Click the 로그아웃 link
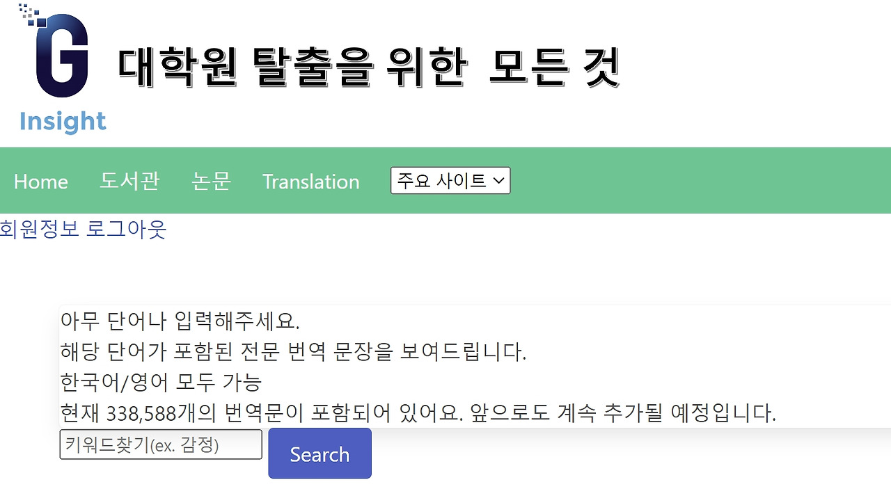Viewport: 891px width, 489px height. (126, 228)
